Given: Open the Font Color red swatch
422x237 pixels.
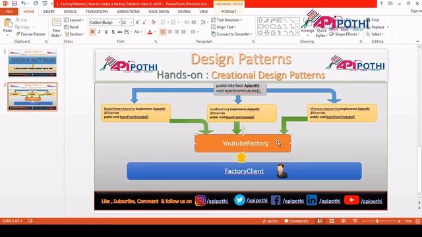Looking at the screenshot, I should [x=150, y=32].
